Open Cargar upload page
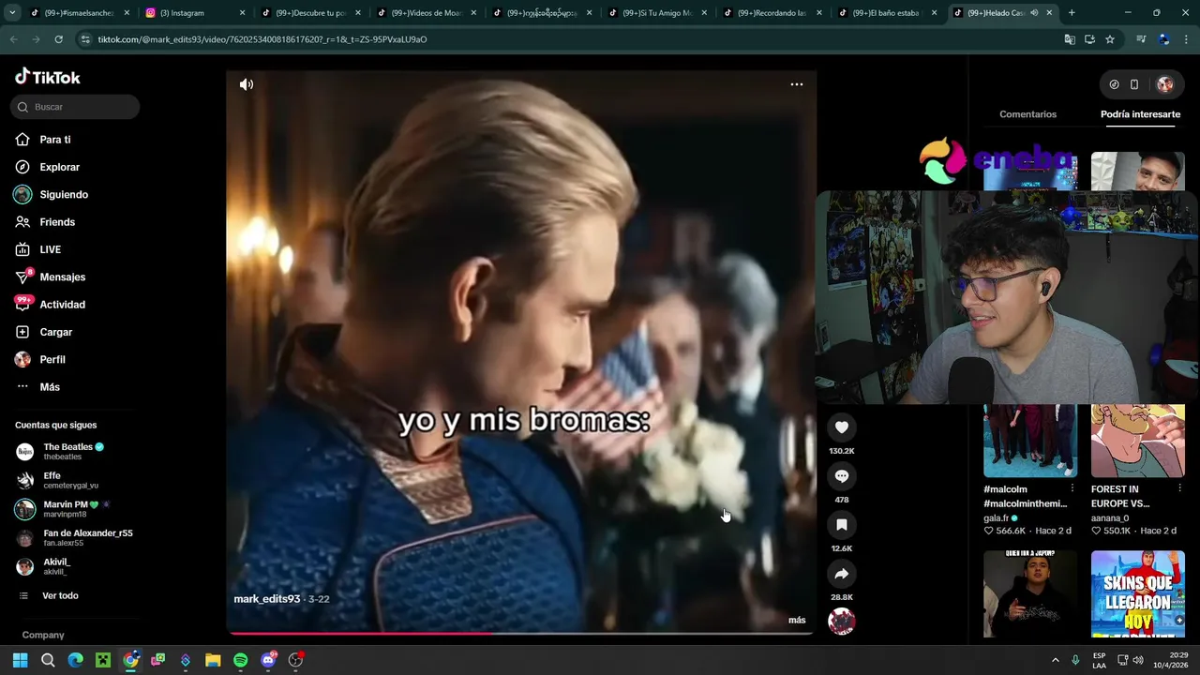The image size is (1200, 675). pyautogui.click(x=55, y=332)
